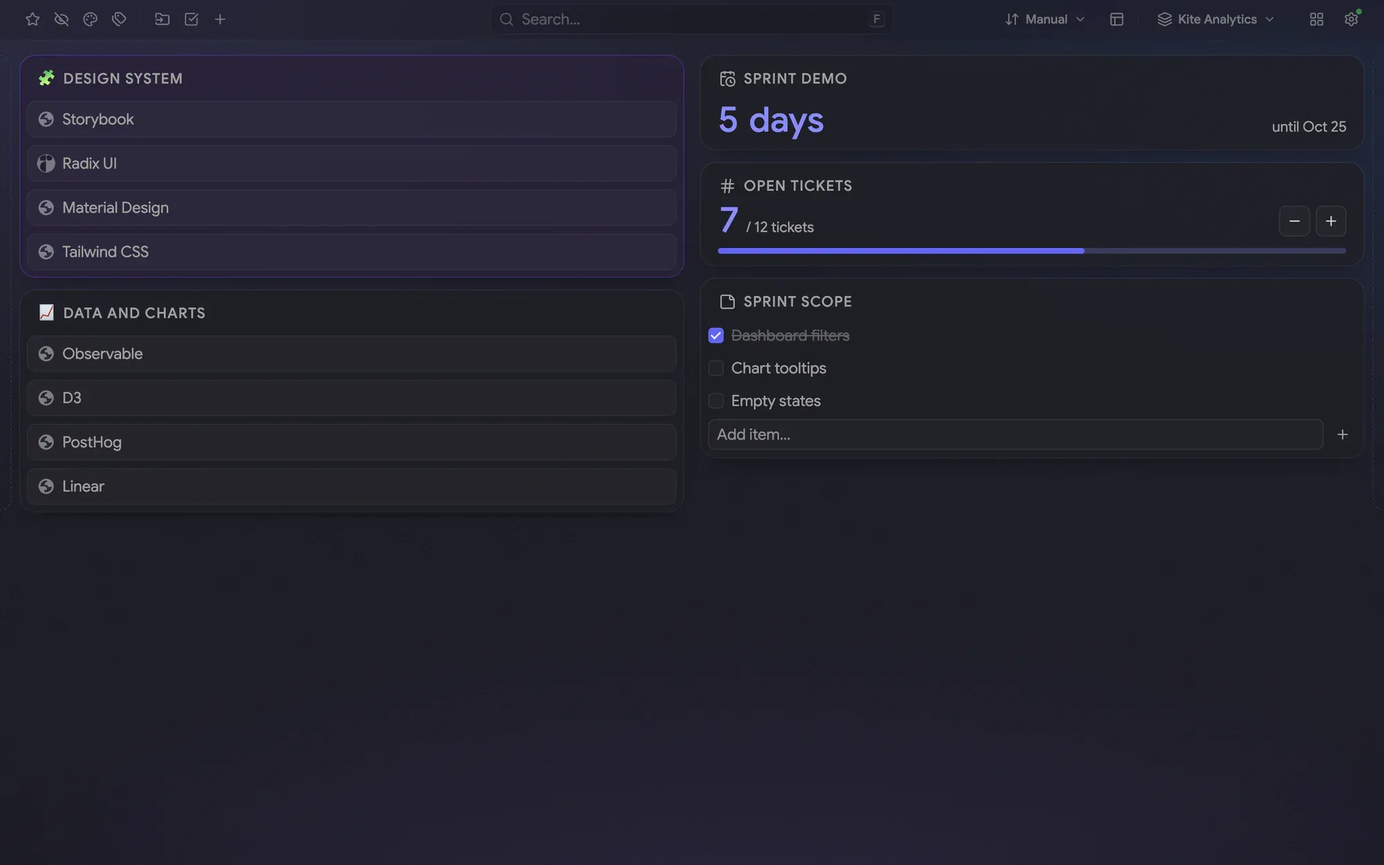Click the 5 days countdown
This screenshot has width=1384, height=865.
[x=771, y=120]
